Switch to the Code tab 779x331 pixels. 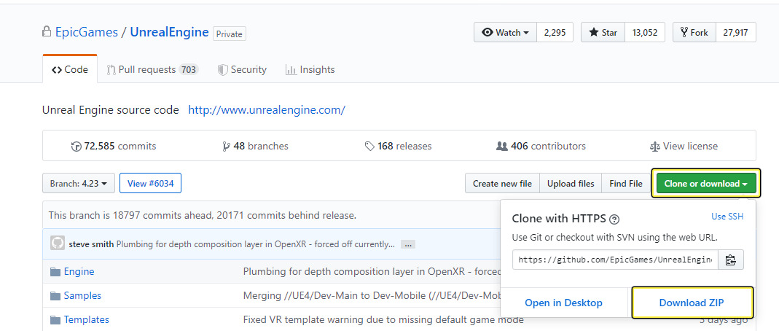70,69
